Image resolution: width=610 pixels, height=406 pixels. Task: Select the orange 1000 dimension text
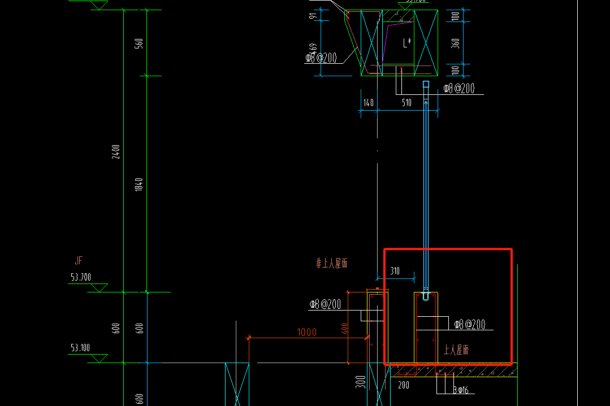[x=306, y=332]
